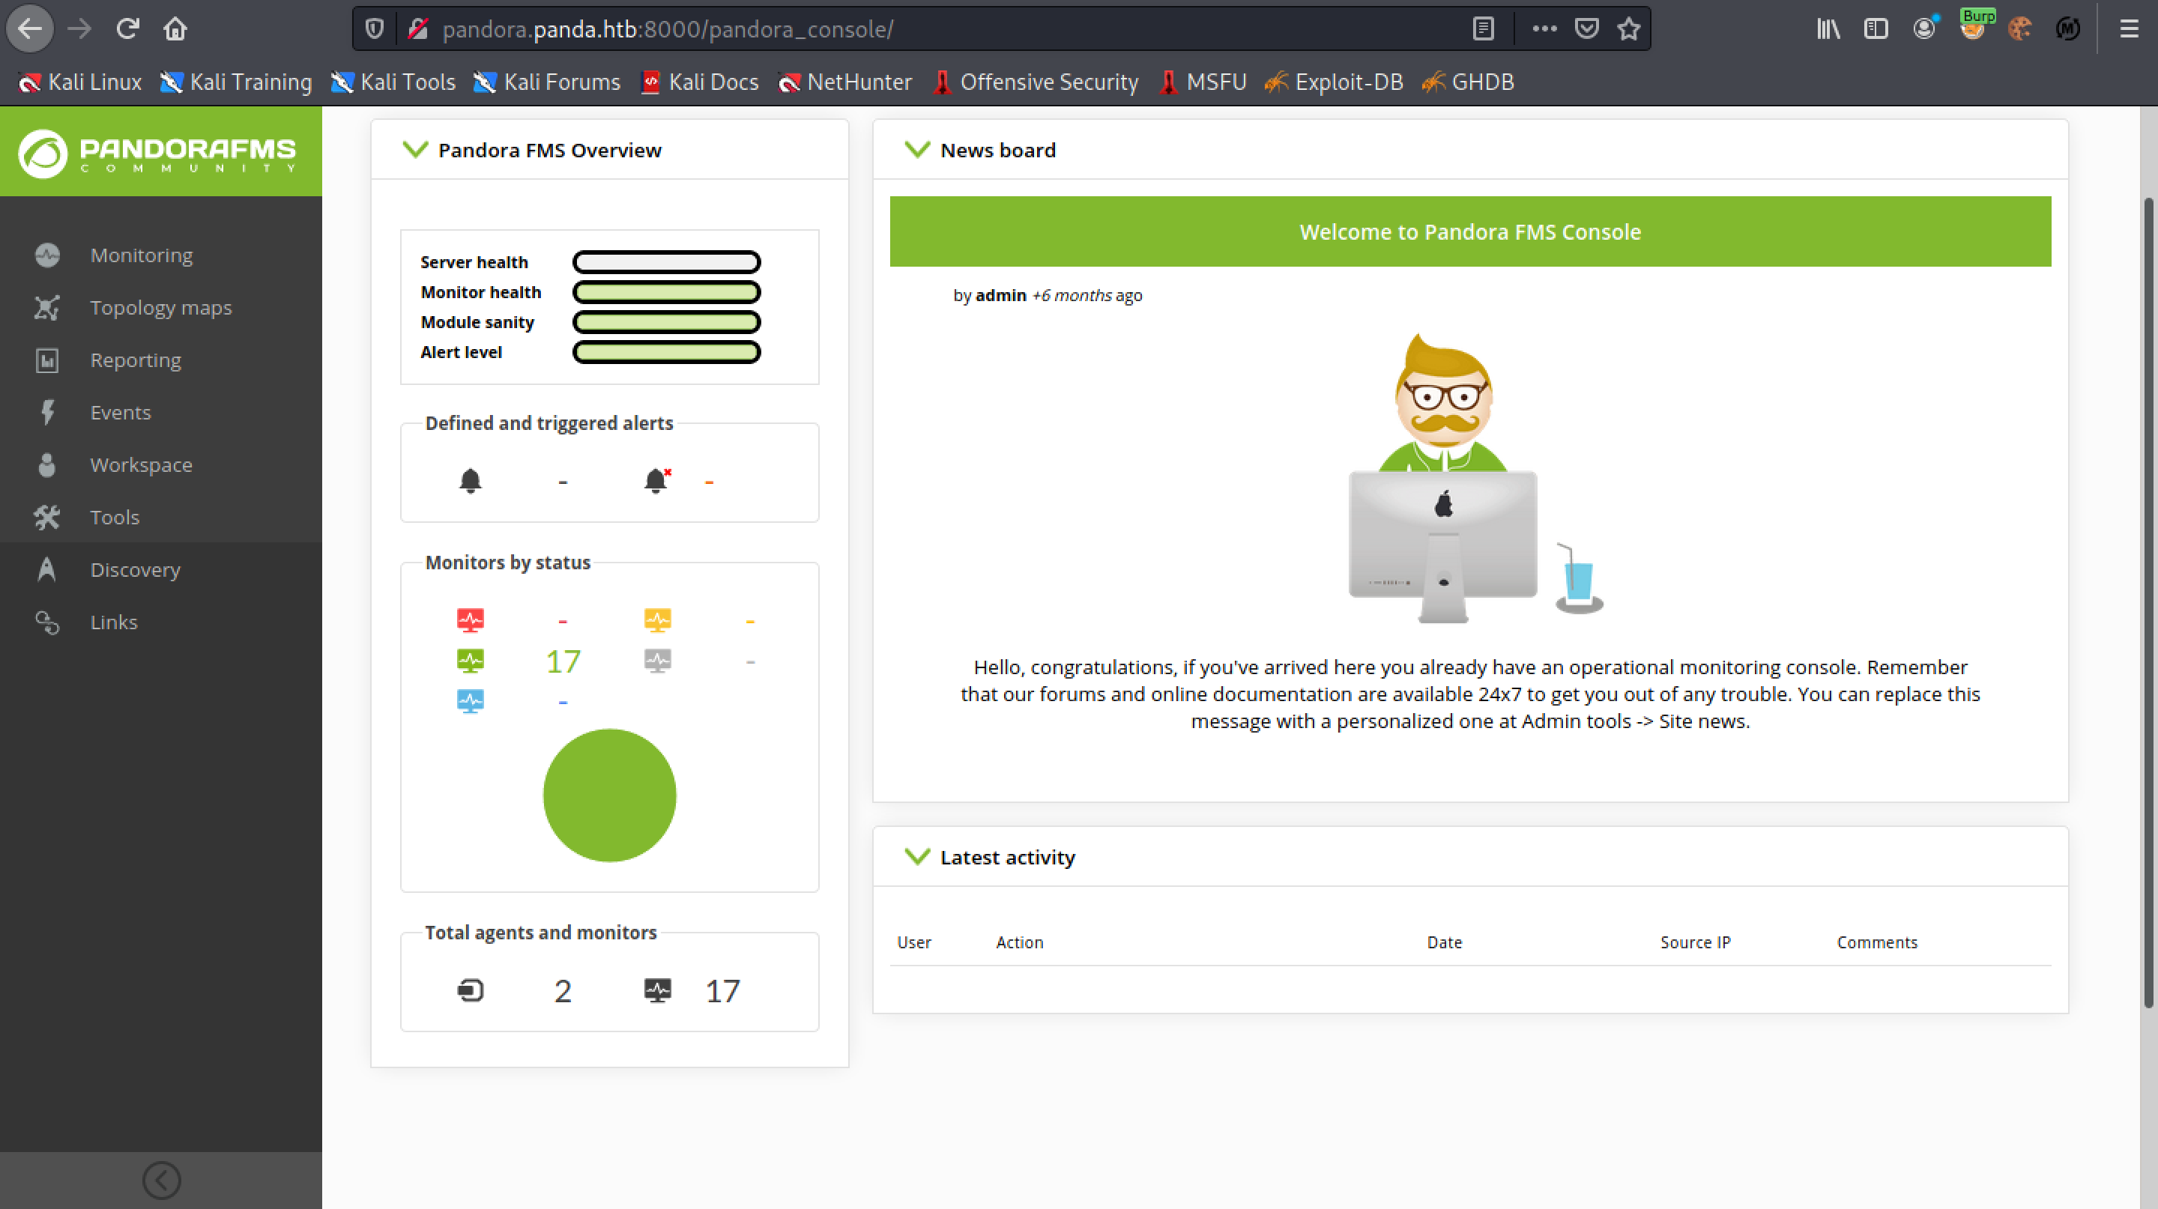The height and width of the screenshot is (1209, 2158).
Task: Click the total agents icon
Action: click(470, 990)
